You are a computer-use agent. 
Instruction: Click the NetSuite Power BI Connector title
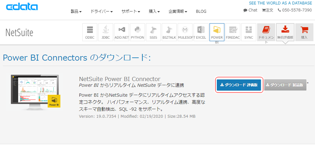click(120, 79)
